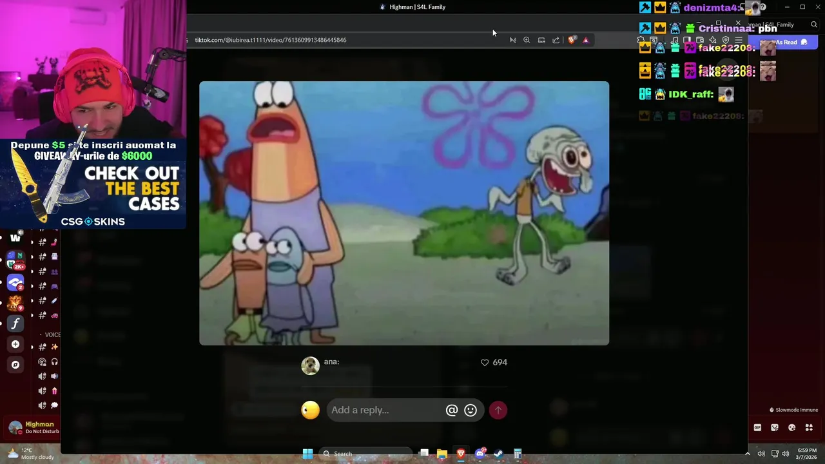Click Discord search magnifier at top right
This screenshot has width=825, height=464.
pyautogui.click(x=813, y=24)
